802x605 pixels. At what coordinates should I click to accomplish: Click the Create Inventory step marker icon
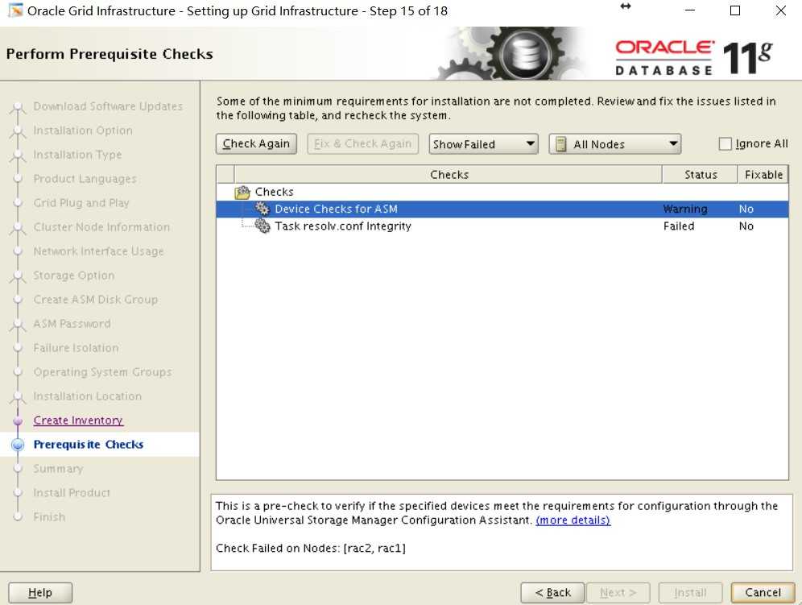(x=18, y=421)
